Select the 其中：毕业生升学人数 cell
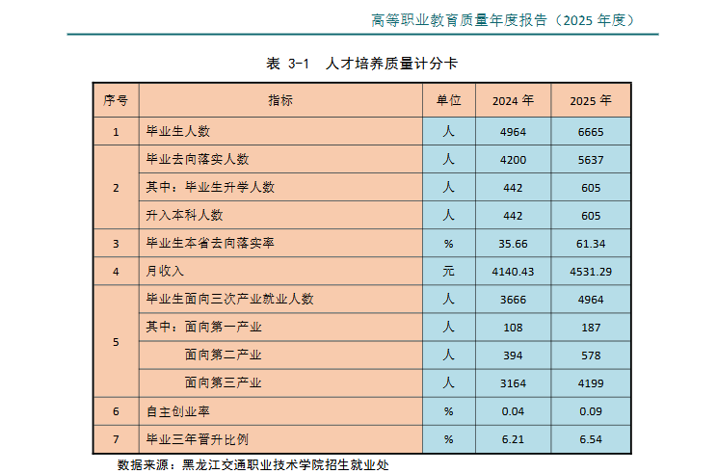This screenshot has height=474, width=717. tap(280, 187)
